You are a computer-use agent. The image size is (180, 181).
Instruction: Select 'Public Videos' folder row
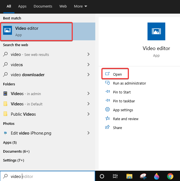(x=47, y=114)
